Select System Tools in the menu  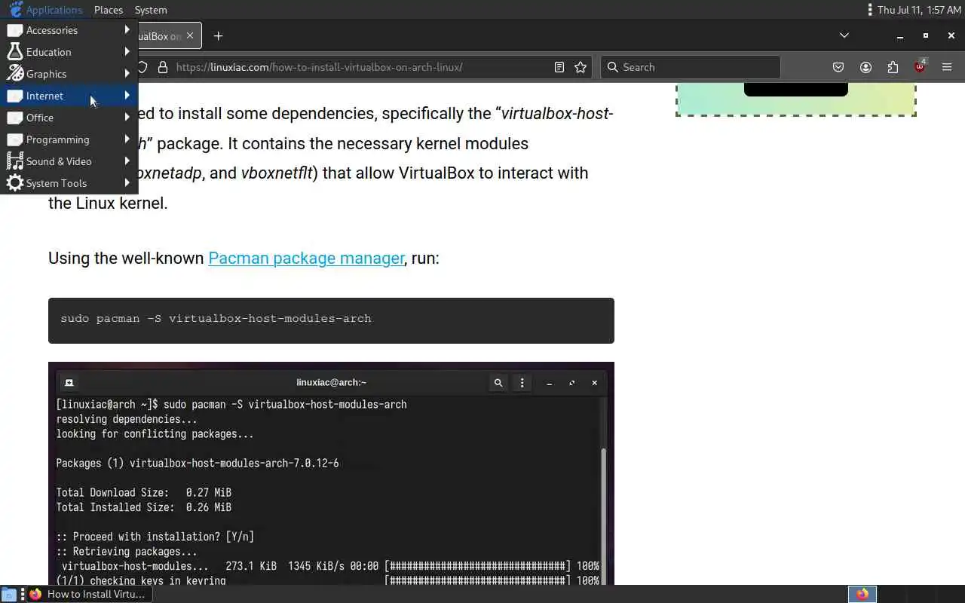point(69,183)
